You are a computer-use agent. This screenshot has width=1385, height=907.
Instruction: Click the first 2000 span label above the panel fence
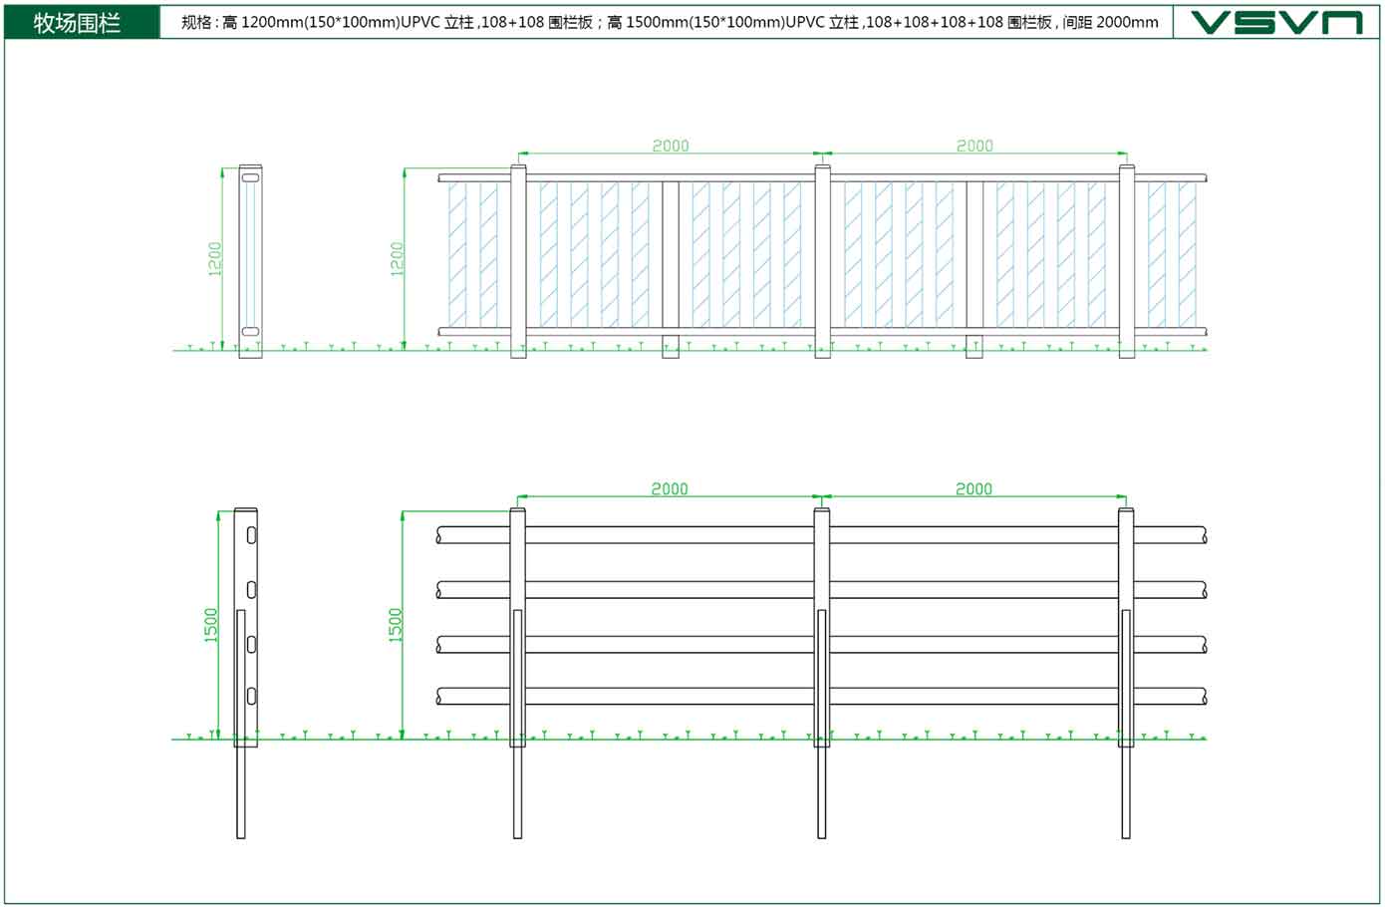(x=671, y=146)
